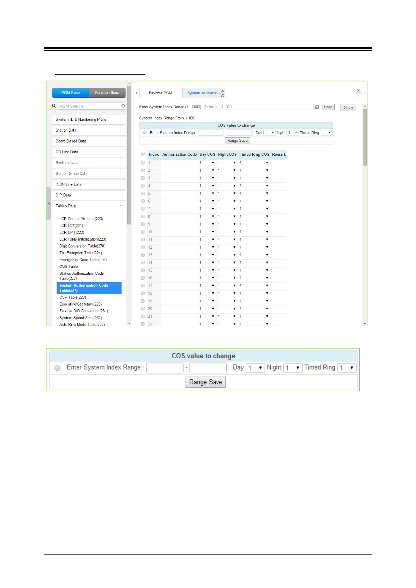Click the sidebar scrollbar down arrow
The image size is (416, 588).
tap(129, 323)
